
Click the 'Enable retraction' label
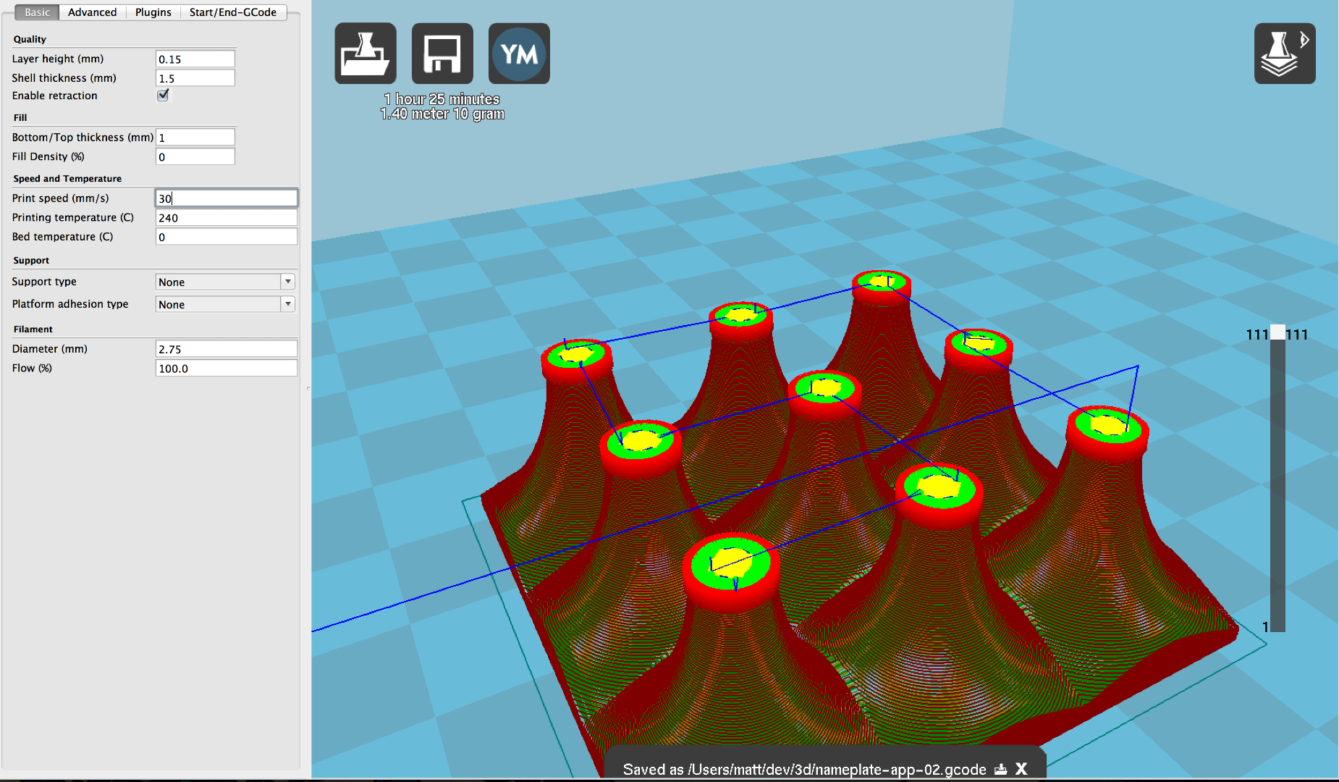54,96
